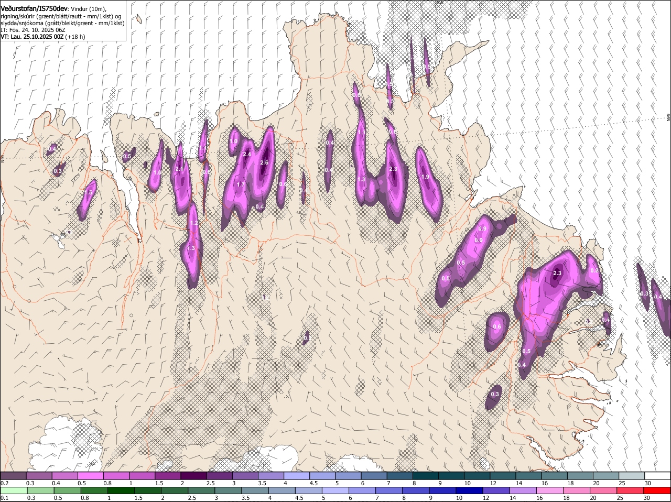671x502 pixels.
Task: Click the 2.6 precipitation value on the map
Action: 264,163
